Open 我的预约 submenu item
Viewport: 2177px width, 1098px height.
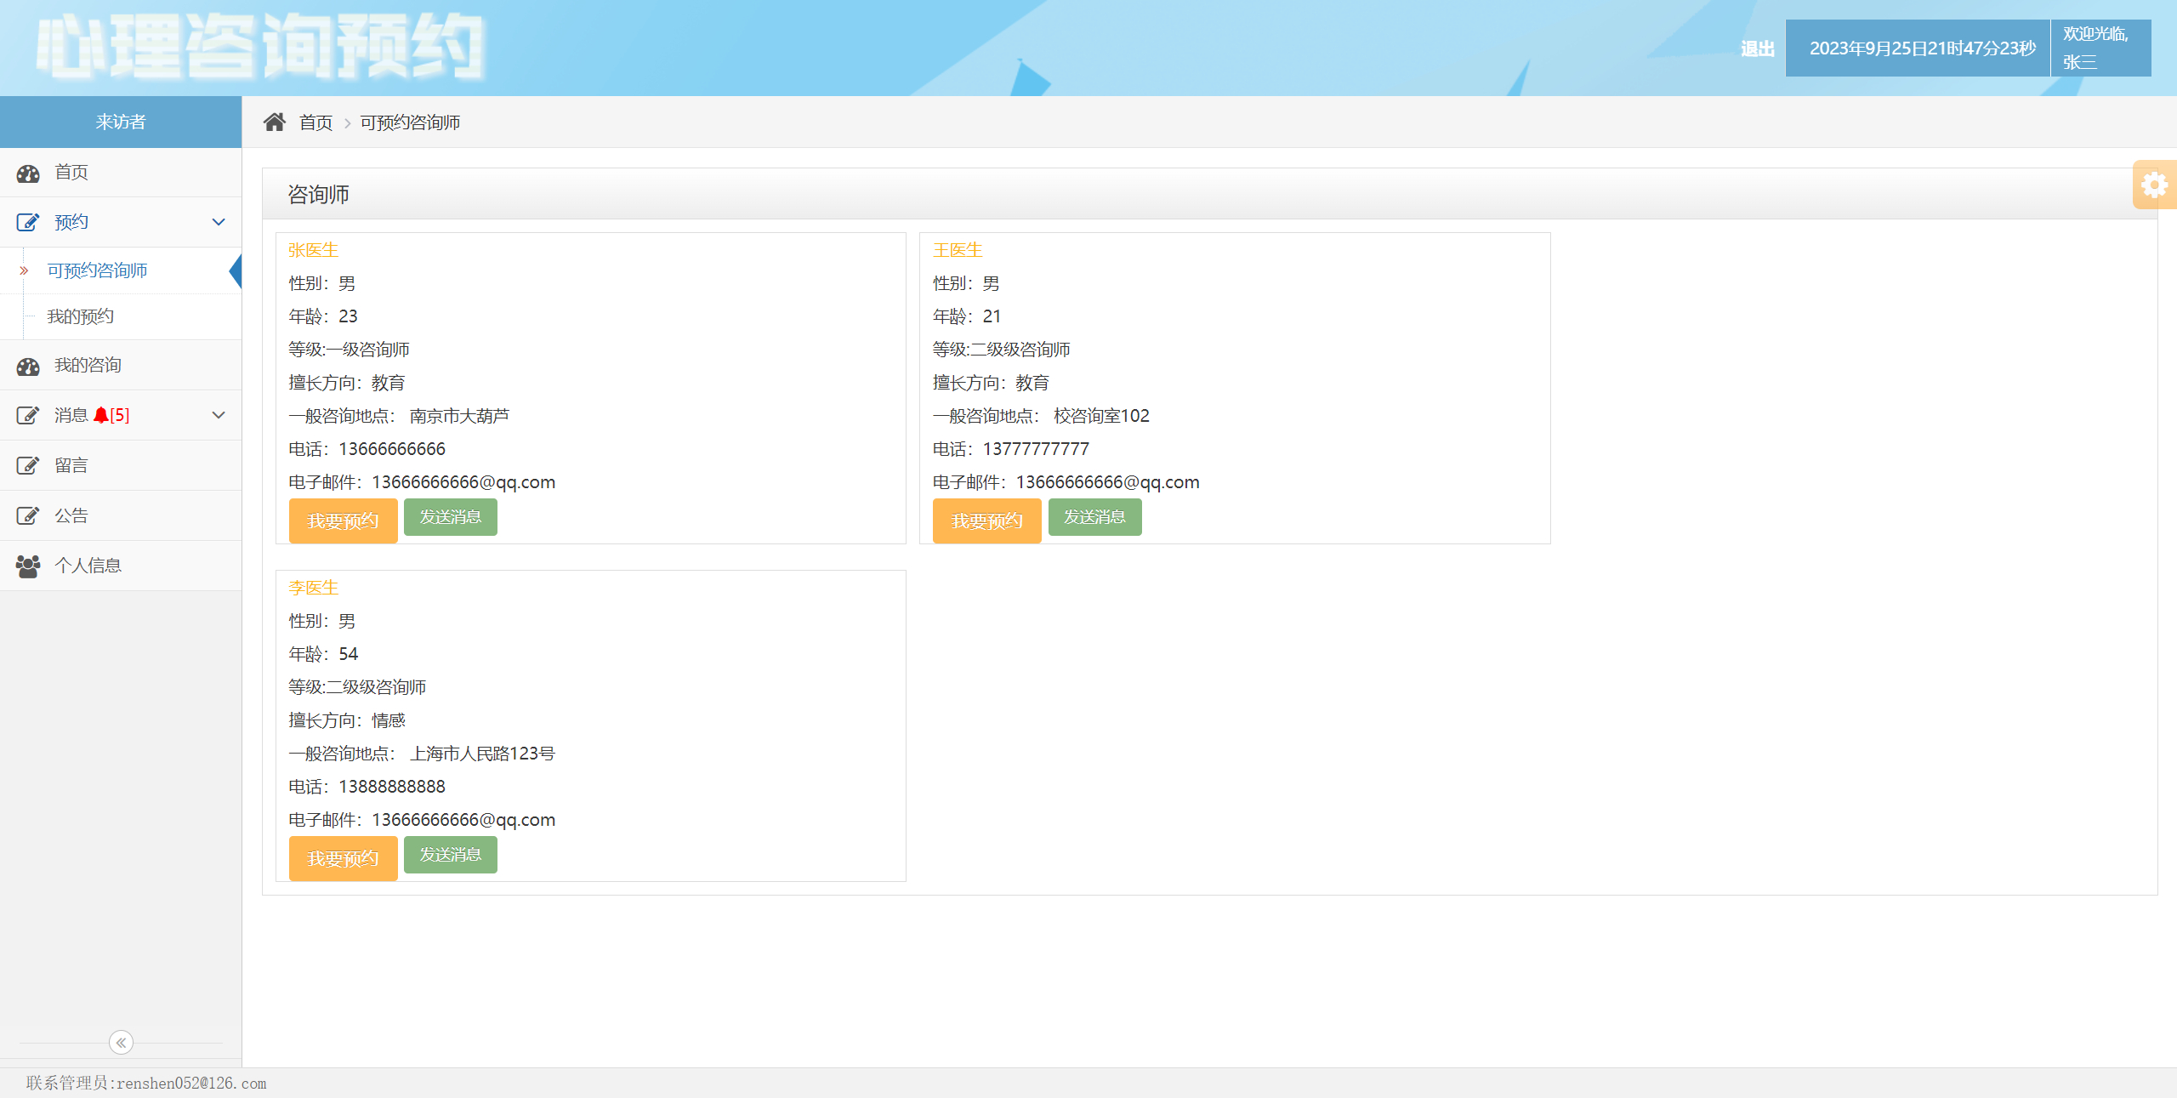pos(80,316)
